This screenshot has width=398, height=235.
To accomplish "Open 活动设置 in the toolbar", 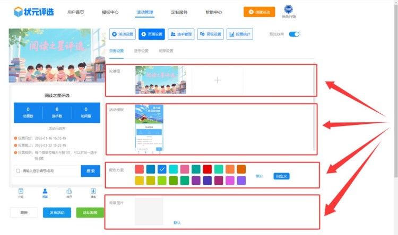I will tap(122, 34).
